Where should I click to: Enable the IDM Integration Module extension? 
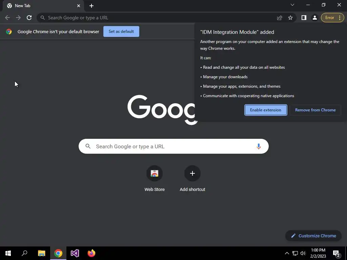pyautogui.click(x=266, y=110)
